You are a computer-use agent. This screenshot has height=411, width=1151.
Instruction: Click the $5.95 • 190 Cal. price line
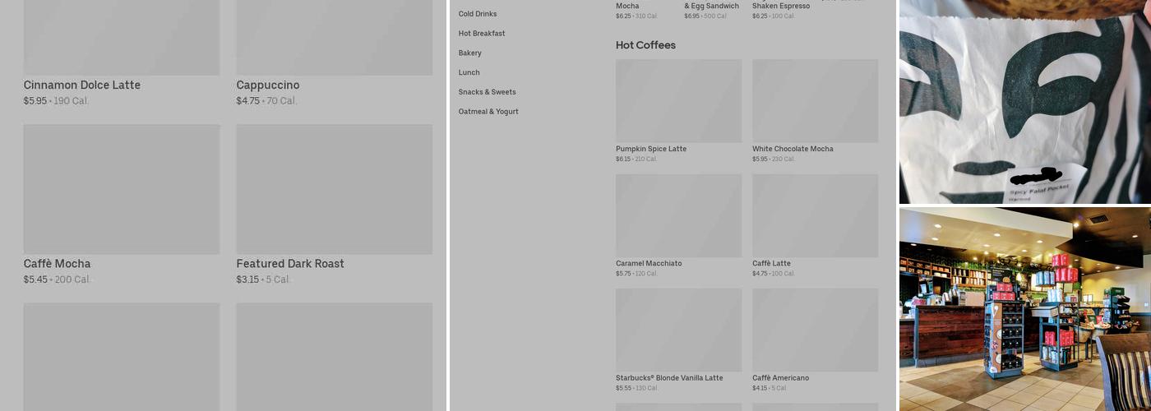coord(56,101)
